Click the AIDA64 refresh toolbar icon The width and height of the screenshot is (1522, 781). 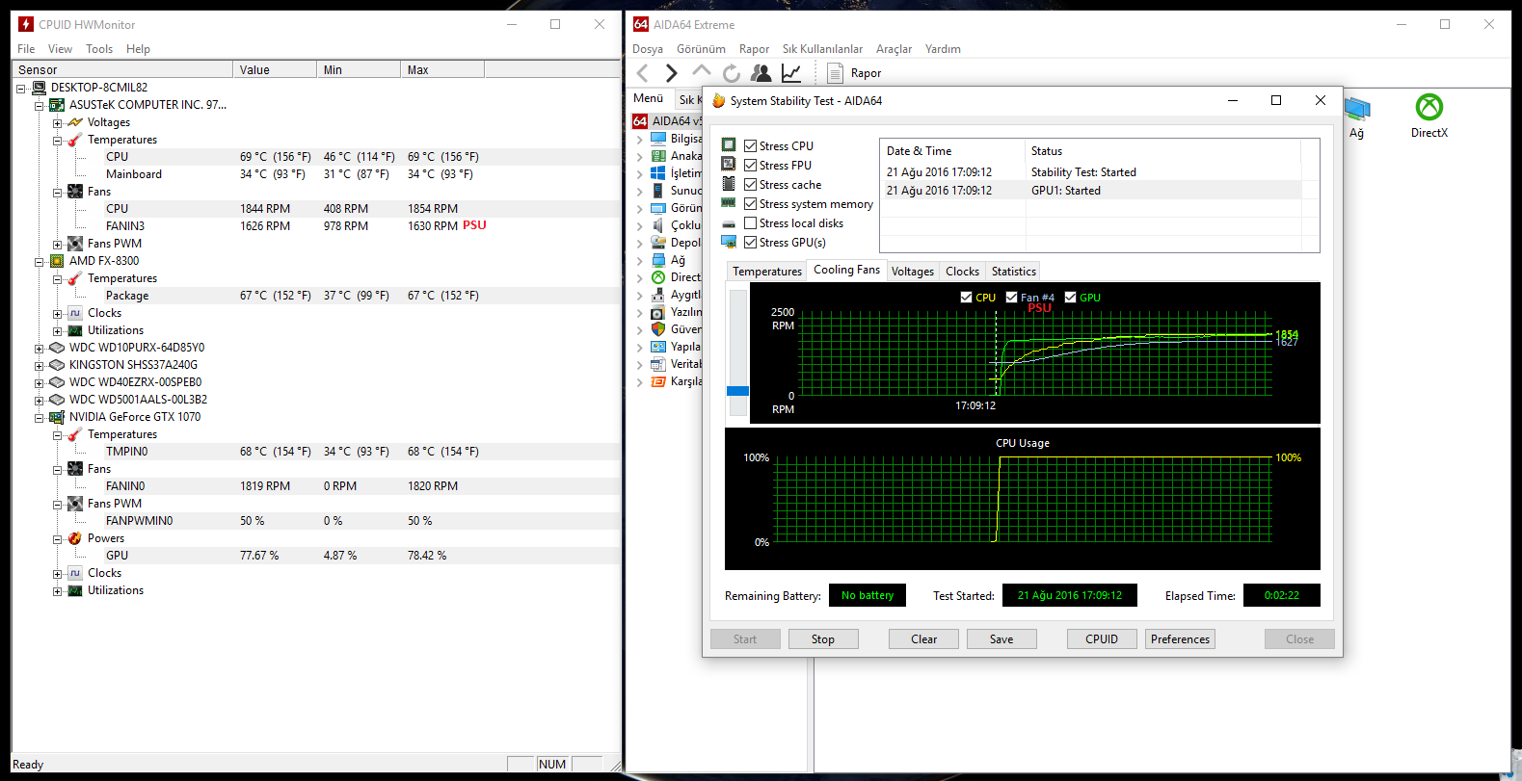(732, 73)
